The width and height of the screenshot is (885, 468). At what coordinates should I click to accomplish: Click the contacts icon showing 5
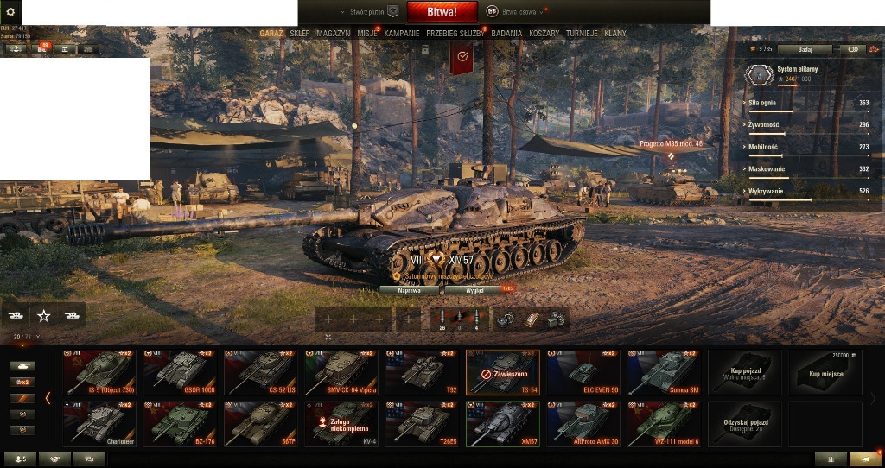(x=20, y=459)
